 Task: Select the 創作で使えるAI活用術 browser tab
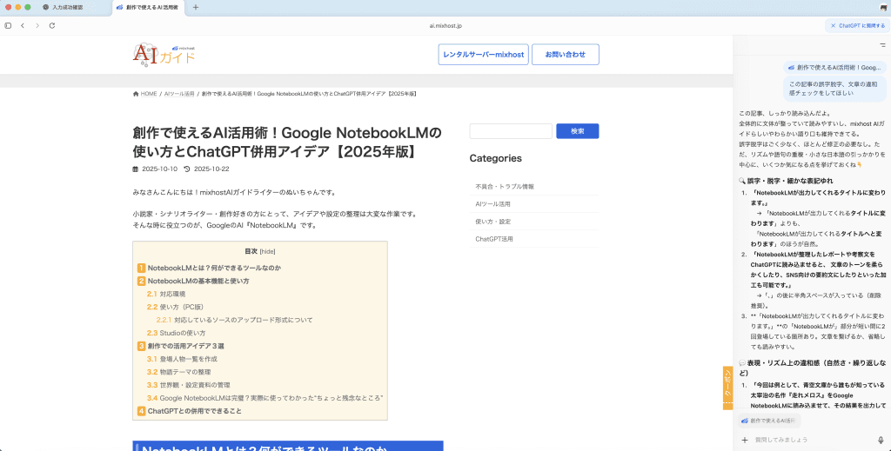151,7
